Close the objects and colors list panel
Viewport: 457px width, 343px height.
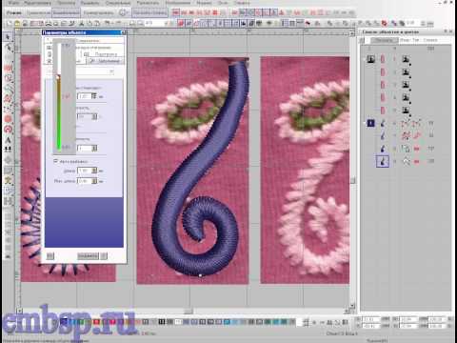tap(451, 31)
